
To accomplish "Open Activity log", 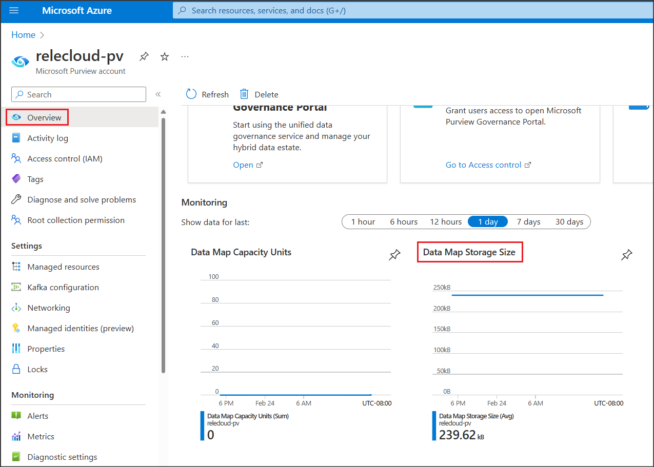I will point(48,138).
